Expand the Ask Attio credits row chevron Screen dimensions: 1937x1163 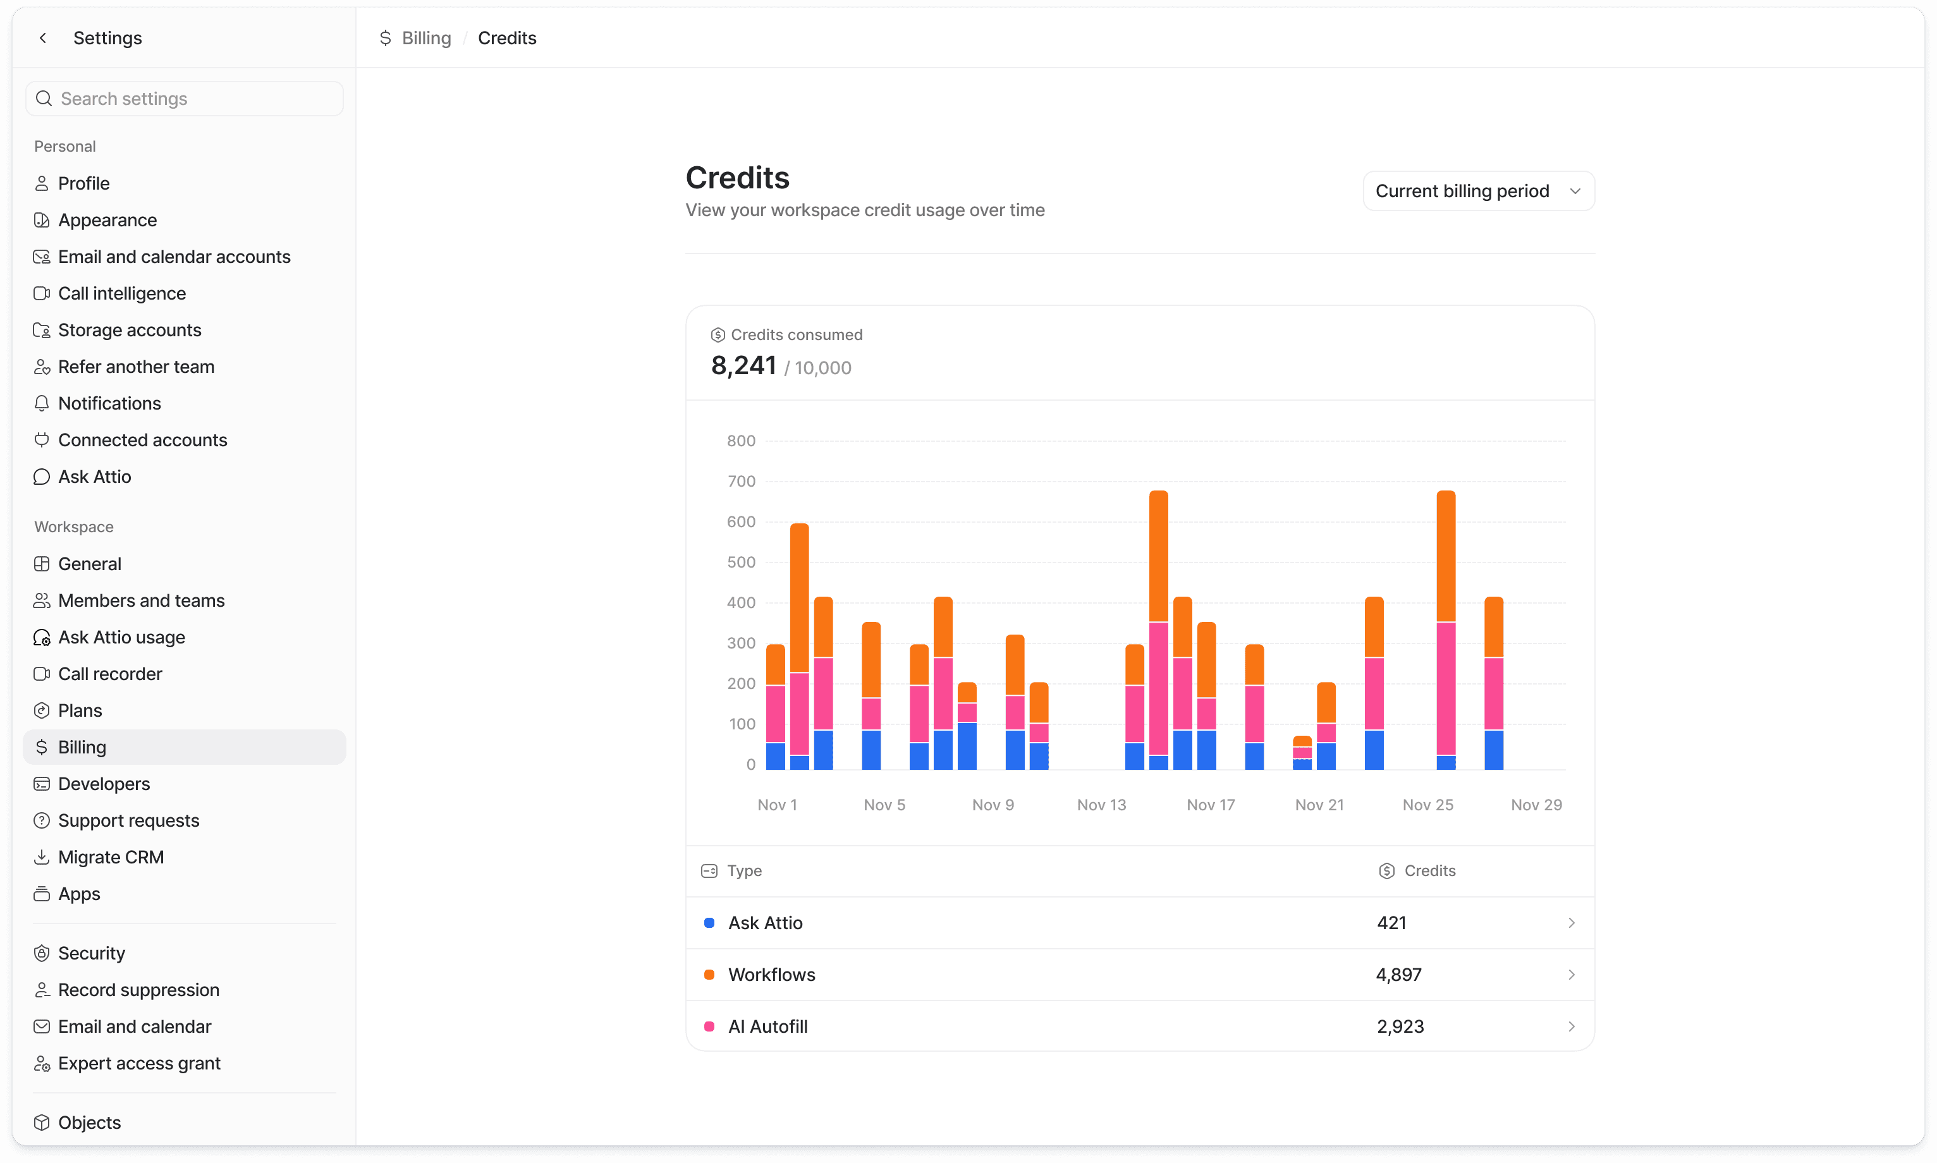click(x=1570, y=922)
